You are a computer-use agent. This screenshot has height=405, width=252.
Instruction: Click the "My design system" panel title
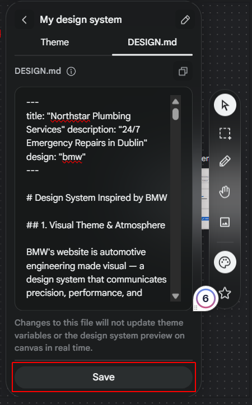coord(81,20)
